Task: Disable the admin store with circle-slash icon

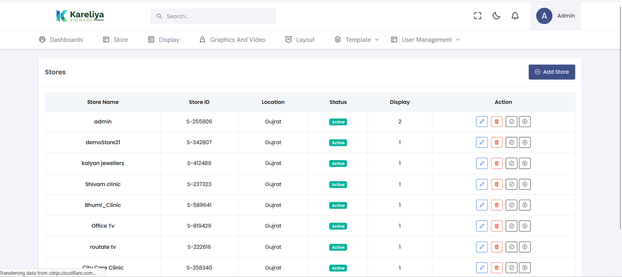Action: [512, 122]
